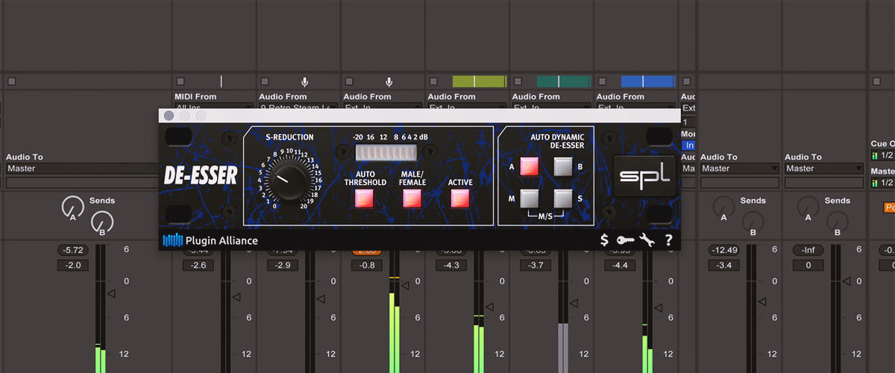This screenshot has width=895, height=373.
Task: Open Audio To dropdown above -12.49 track
Action: coord(741,169)
